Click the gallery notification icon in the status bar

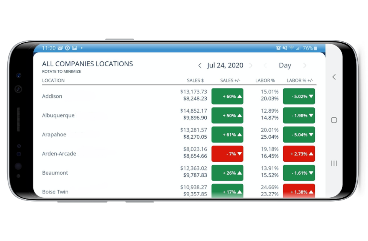pos(74,48)
